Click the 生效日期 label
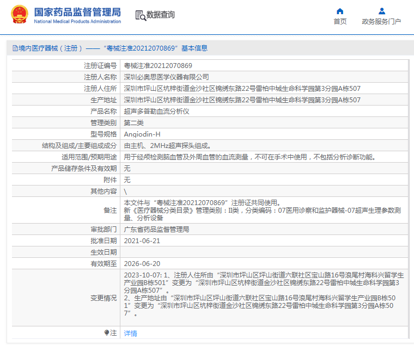 103,252
